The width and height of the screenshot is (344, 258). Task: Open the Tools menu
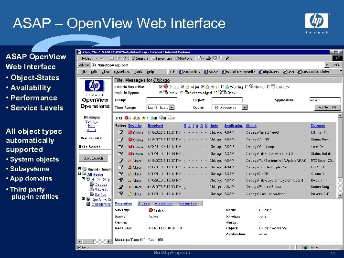pyautogui.click(x=138, y=72)
